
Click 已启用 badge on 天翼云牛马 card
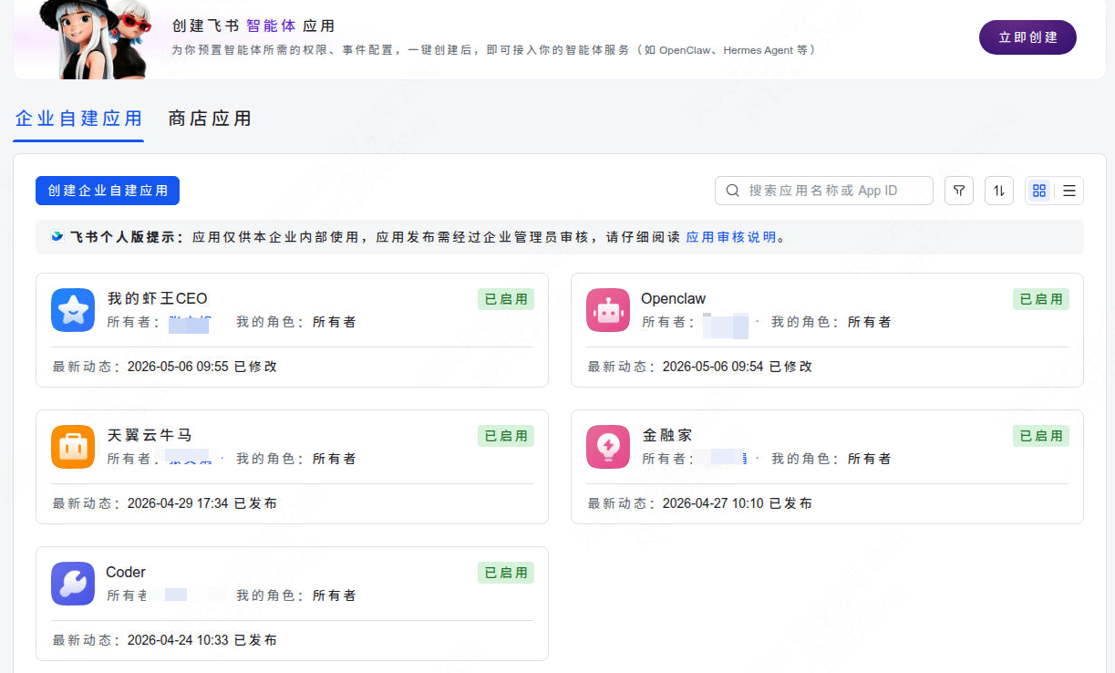[x=506, y=436]
